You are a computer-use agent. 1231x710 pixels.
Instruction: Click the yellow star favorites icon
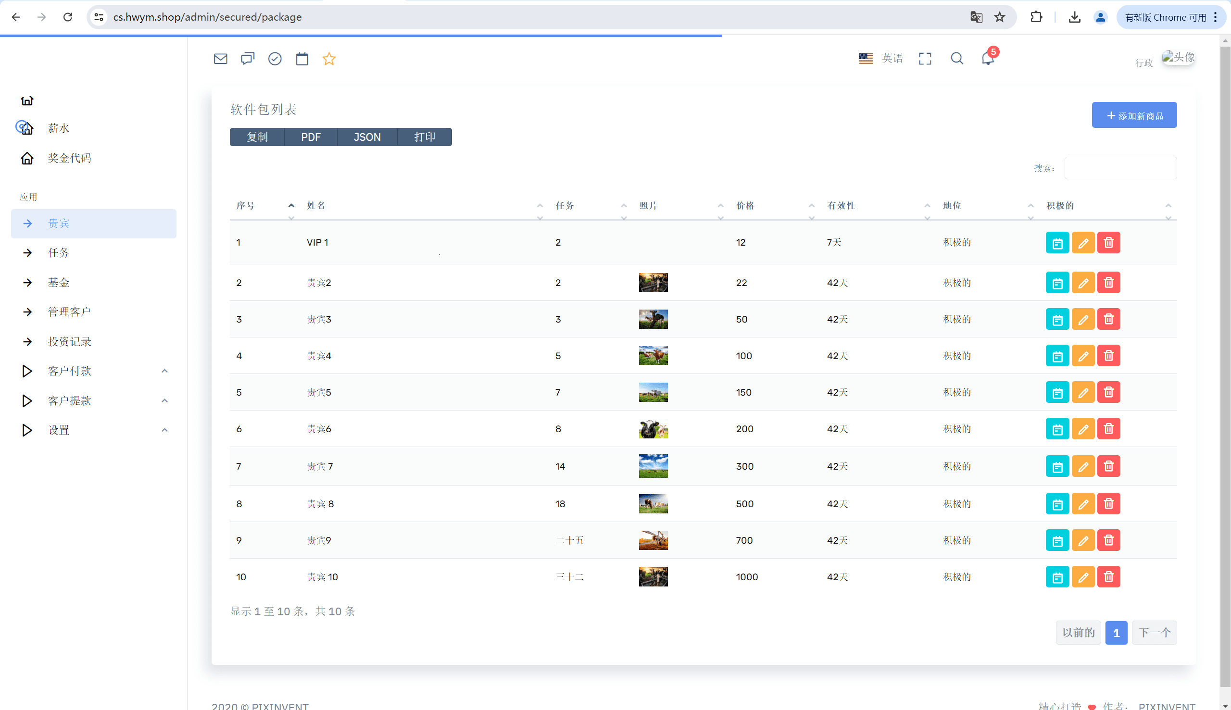(x=329, y=59)
